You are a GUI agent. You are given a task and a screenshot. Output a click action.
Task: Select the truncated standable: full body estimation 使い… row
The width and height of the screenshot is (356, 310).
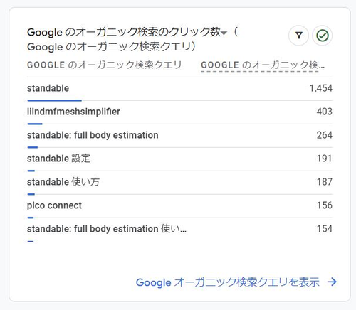[x=179, y=229]
